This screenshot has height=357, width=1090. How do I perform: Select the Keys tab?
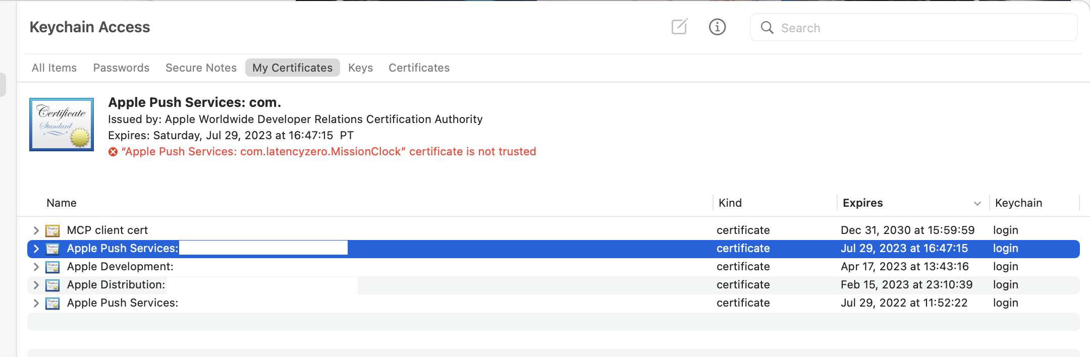(x=360, y=68)
